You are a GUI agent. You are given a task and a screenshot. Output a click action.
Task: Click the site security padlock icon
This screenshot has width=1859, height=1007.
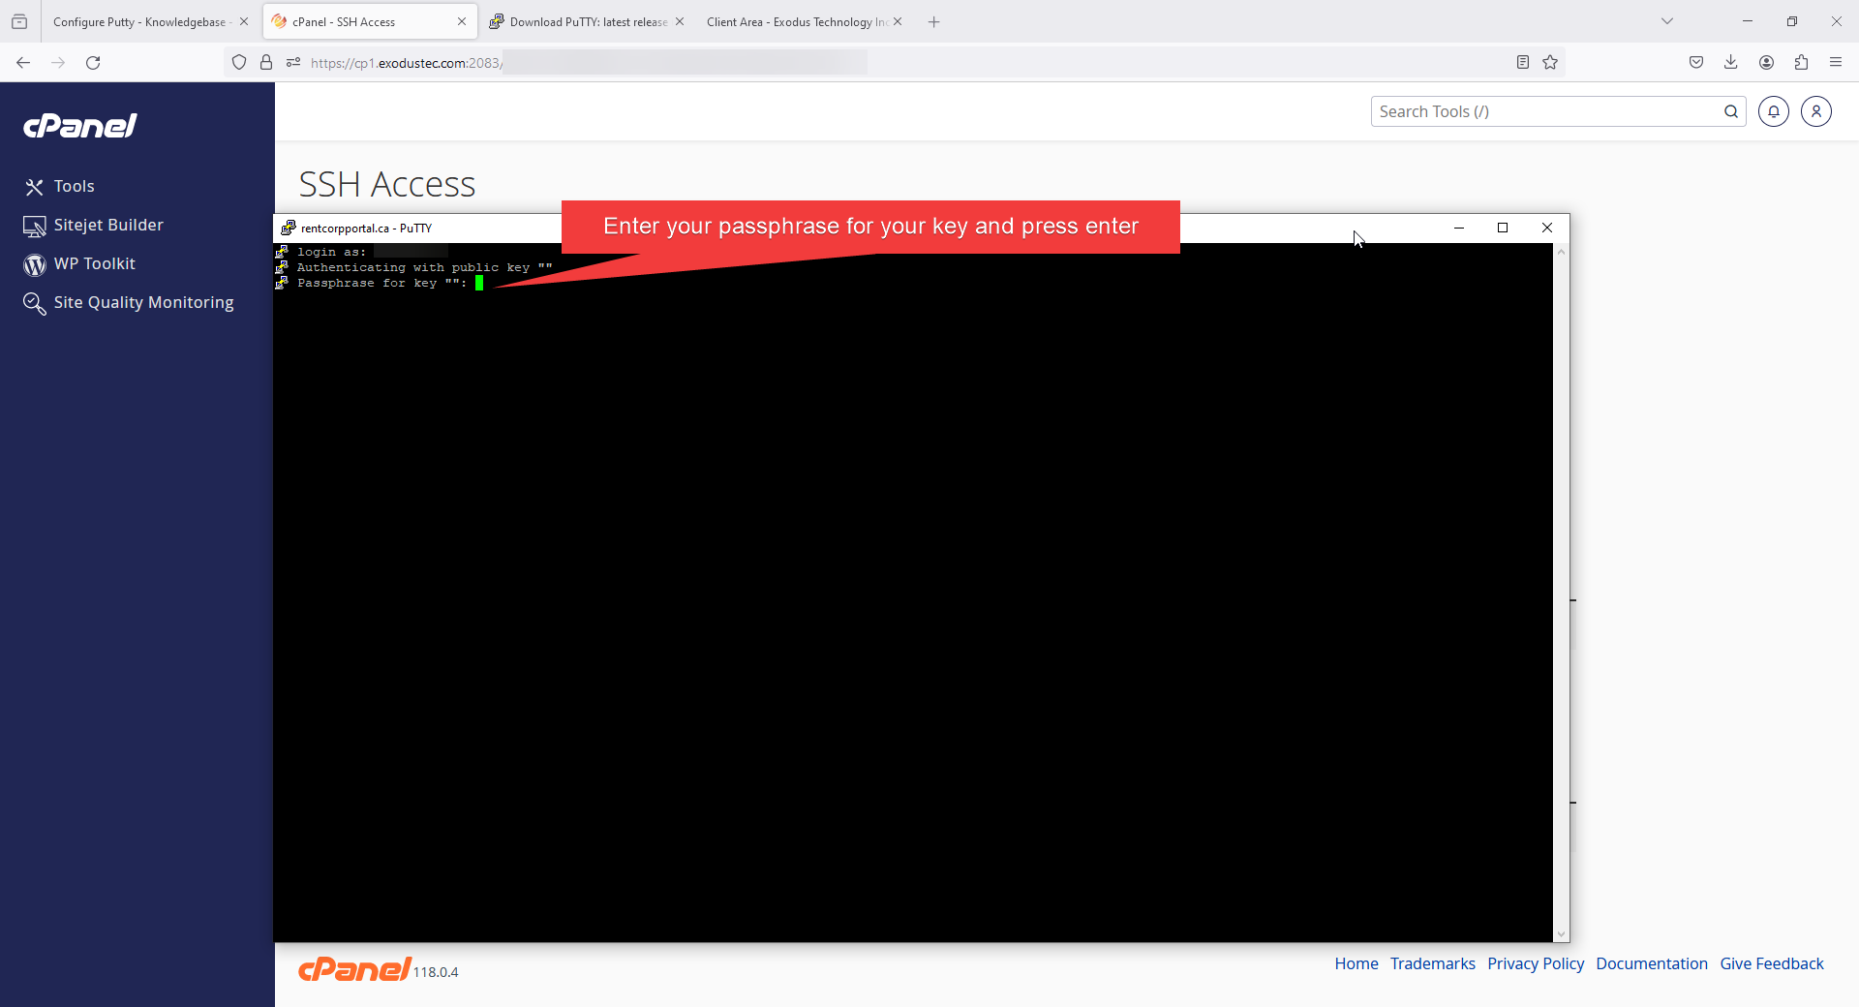[x=266, y=63]
